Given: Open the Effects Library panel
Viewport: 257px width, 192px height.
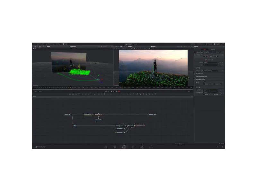Looking at the screenshot, I should pyautogui.click(x=50, y=44).
